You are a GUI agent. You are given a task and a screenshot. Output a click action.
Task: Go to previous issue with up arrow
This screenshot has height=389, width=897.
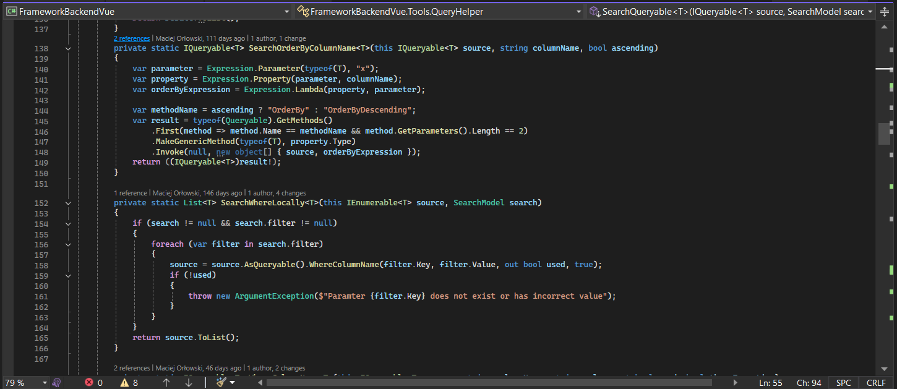coord(166,383)
